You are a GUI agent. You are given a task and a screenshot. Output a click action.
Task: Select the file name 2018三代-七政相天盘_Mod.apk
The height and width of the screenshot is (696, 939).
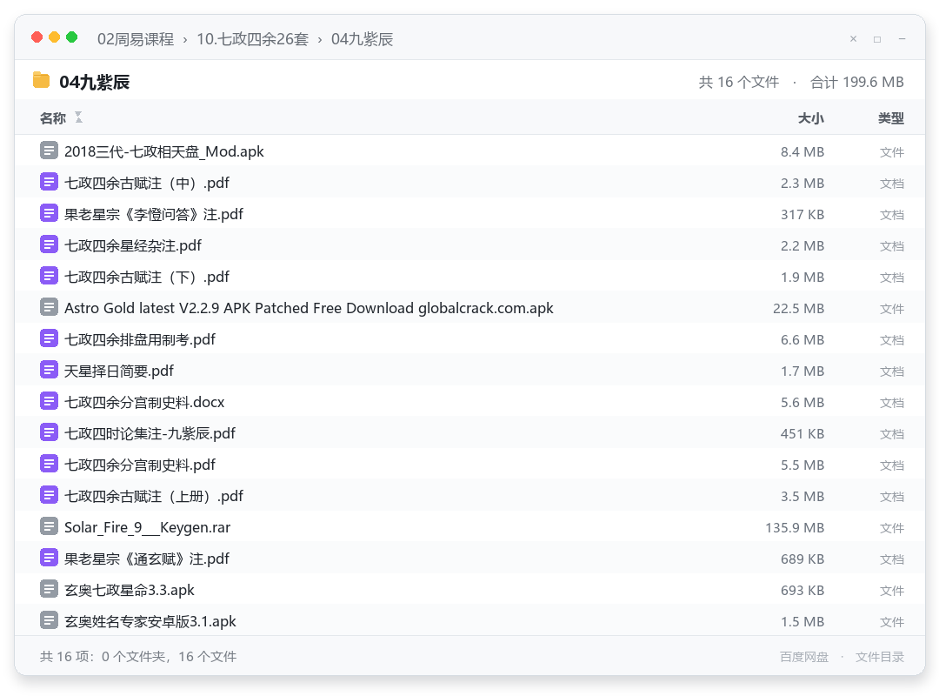164,151
